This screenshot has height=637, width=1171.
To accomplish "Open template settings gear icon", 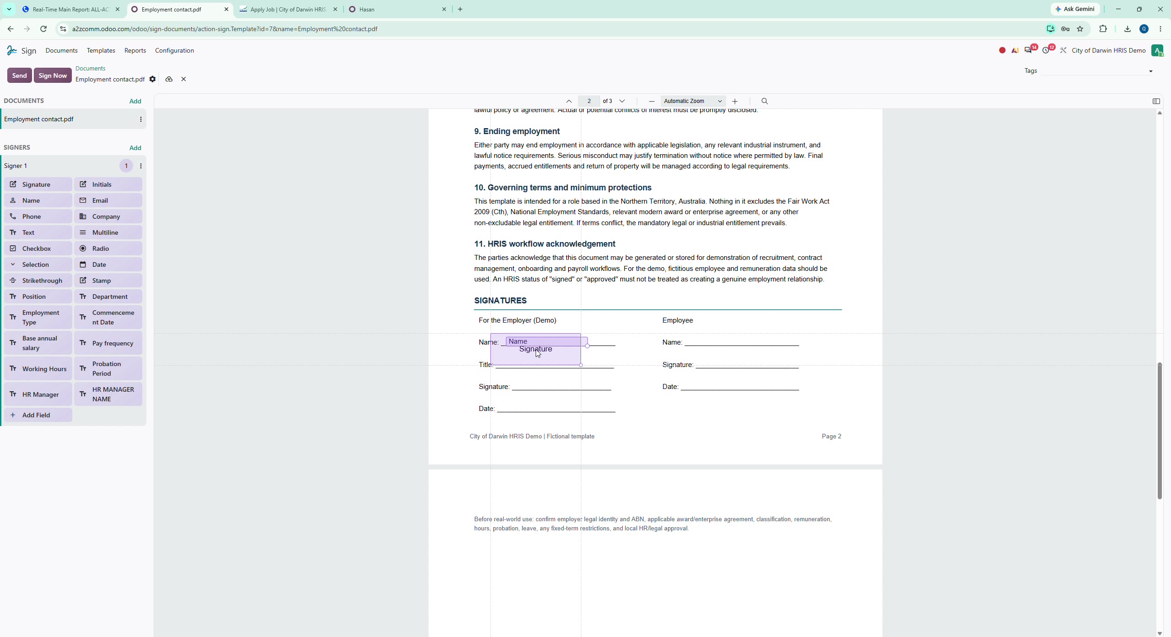I will [x=153, y=79].
